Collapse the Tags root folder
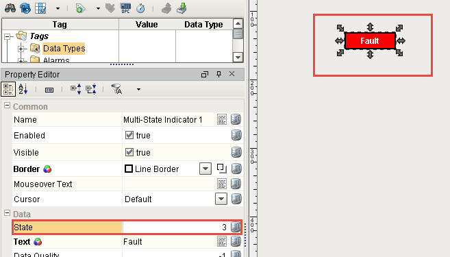Image resolution: width=450 pixels, height=257 pixels. (x=7, y=36)
